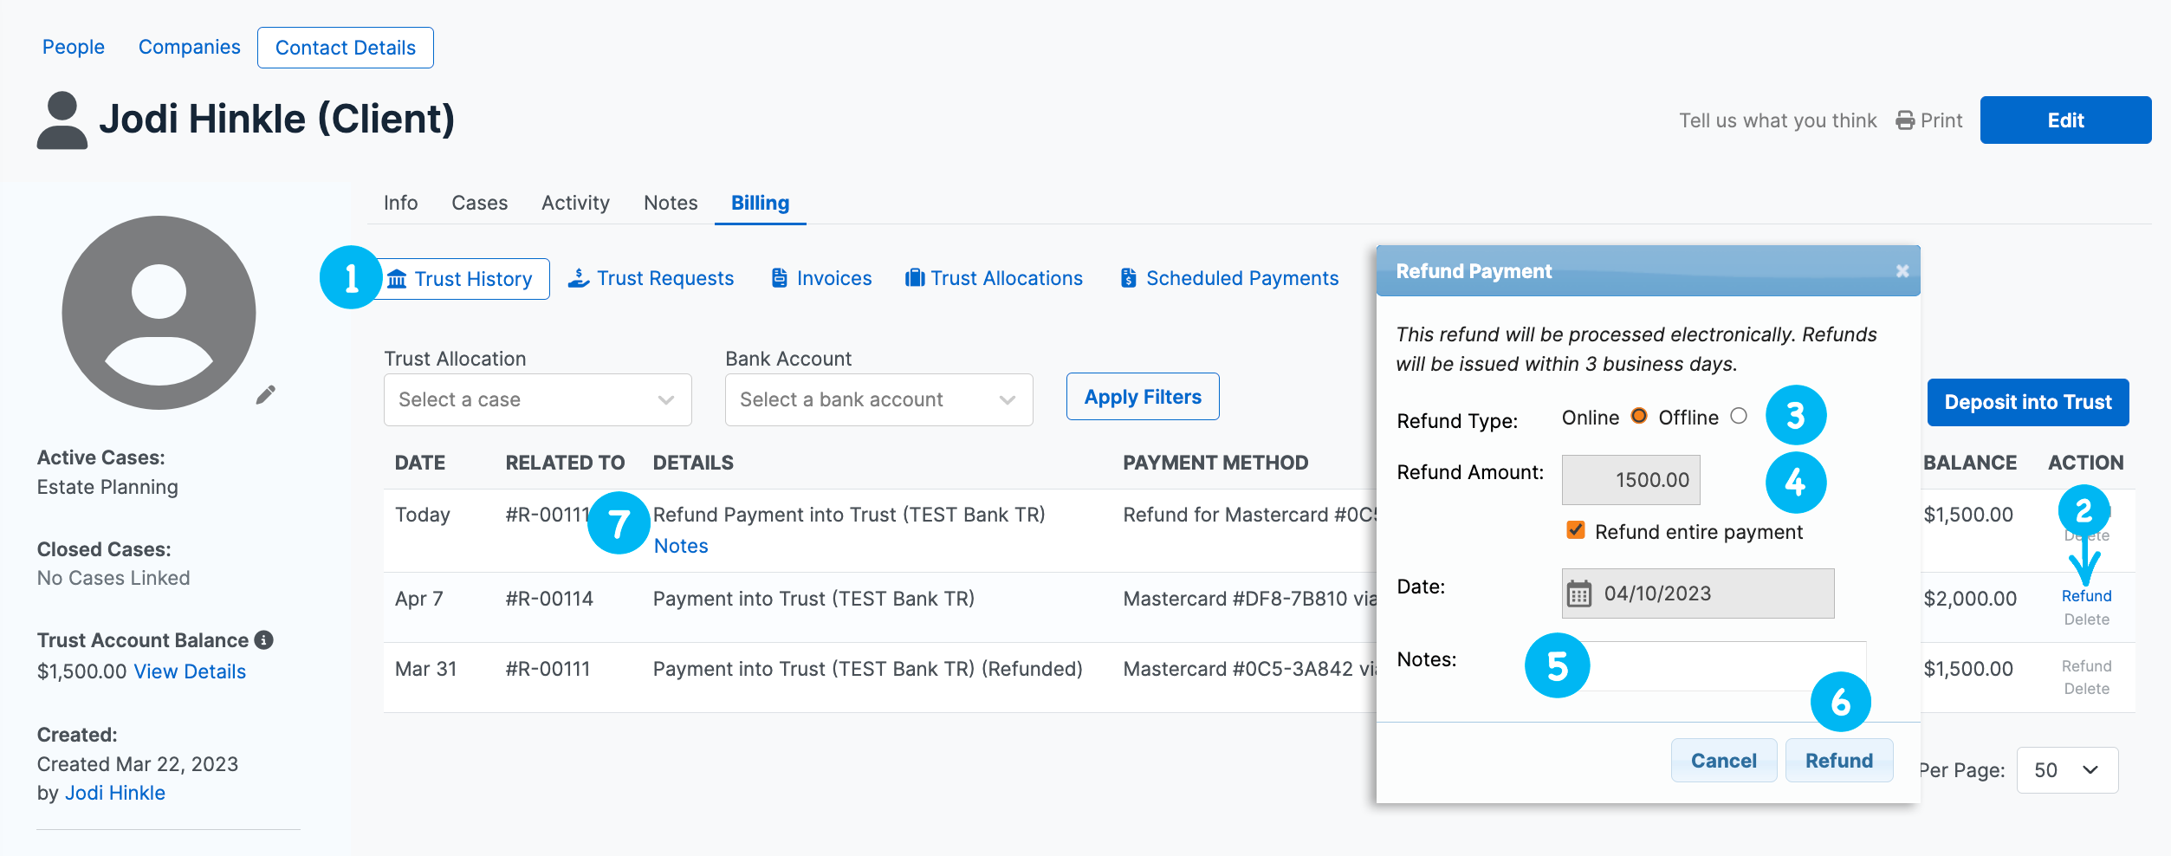Open the Trust History section via the bank icon
This screenshot has height=856, width=2171.
click(397, 279)
